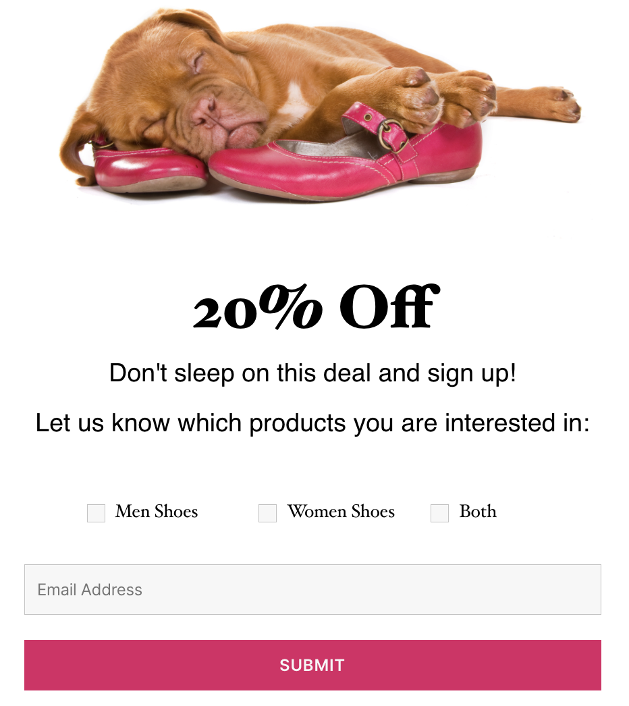Click the "20% Off" heading

click(x=314, y=308)
